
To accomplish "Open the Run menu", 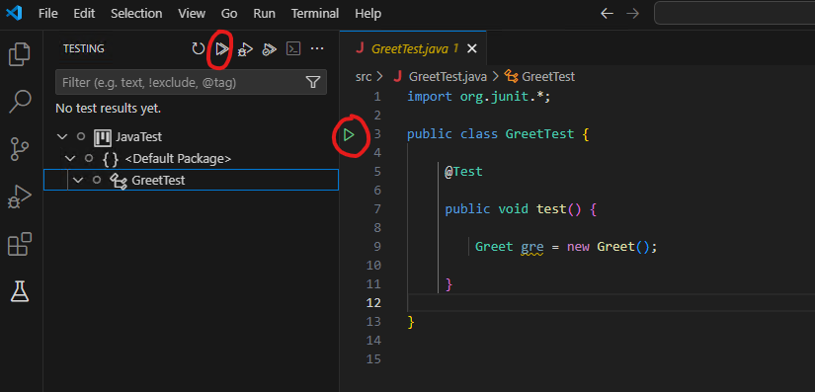I will pyautogui.click(x=264, y=14).
